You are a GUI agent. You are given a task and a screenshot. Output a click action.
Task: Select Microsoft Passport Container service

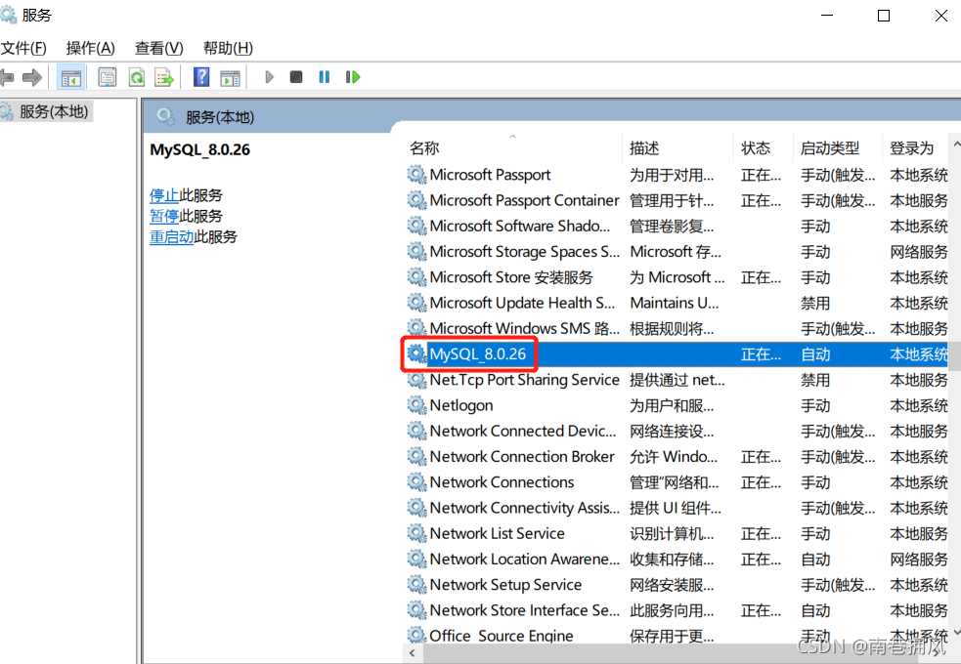point(676,201)
